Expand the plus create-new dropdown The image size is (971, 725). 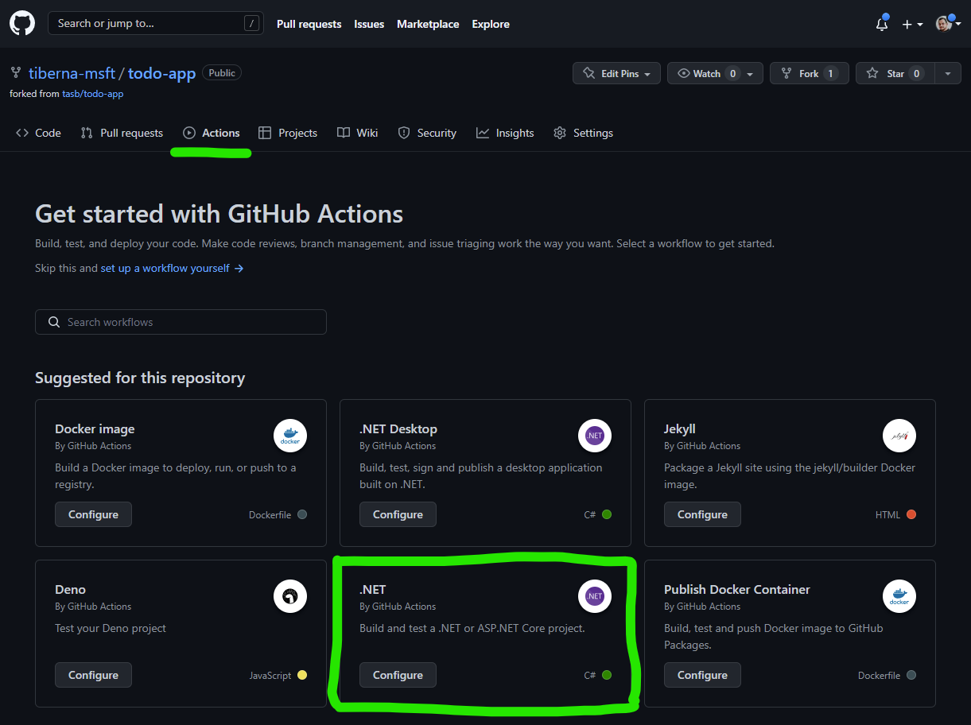point(912,24)
